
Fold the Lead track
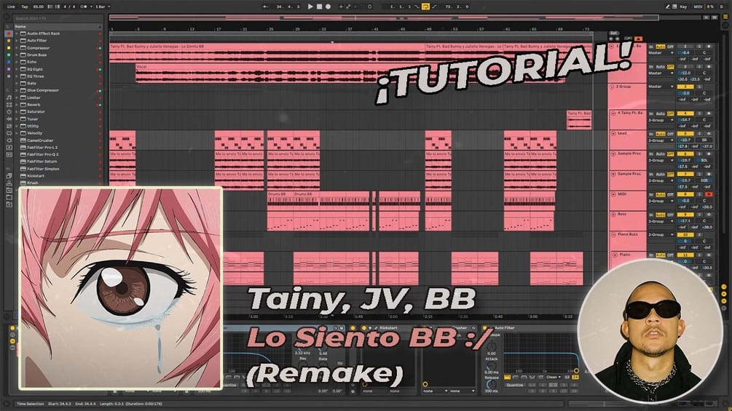click(613, 133)
